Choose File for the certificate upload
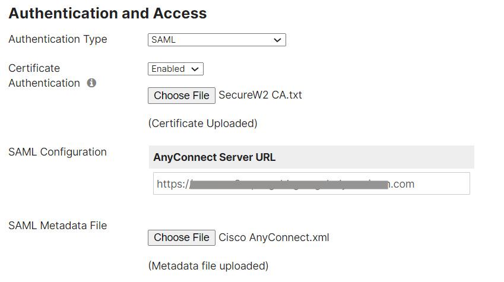The image size is (504, 282). [x=182, y=96]
